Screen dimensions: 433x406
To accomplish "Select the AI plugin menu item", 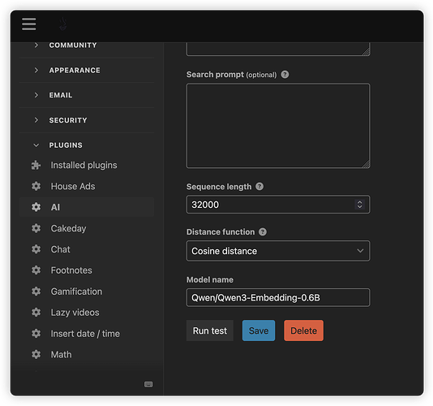I will 87,207.
